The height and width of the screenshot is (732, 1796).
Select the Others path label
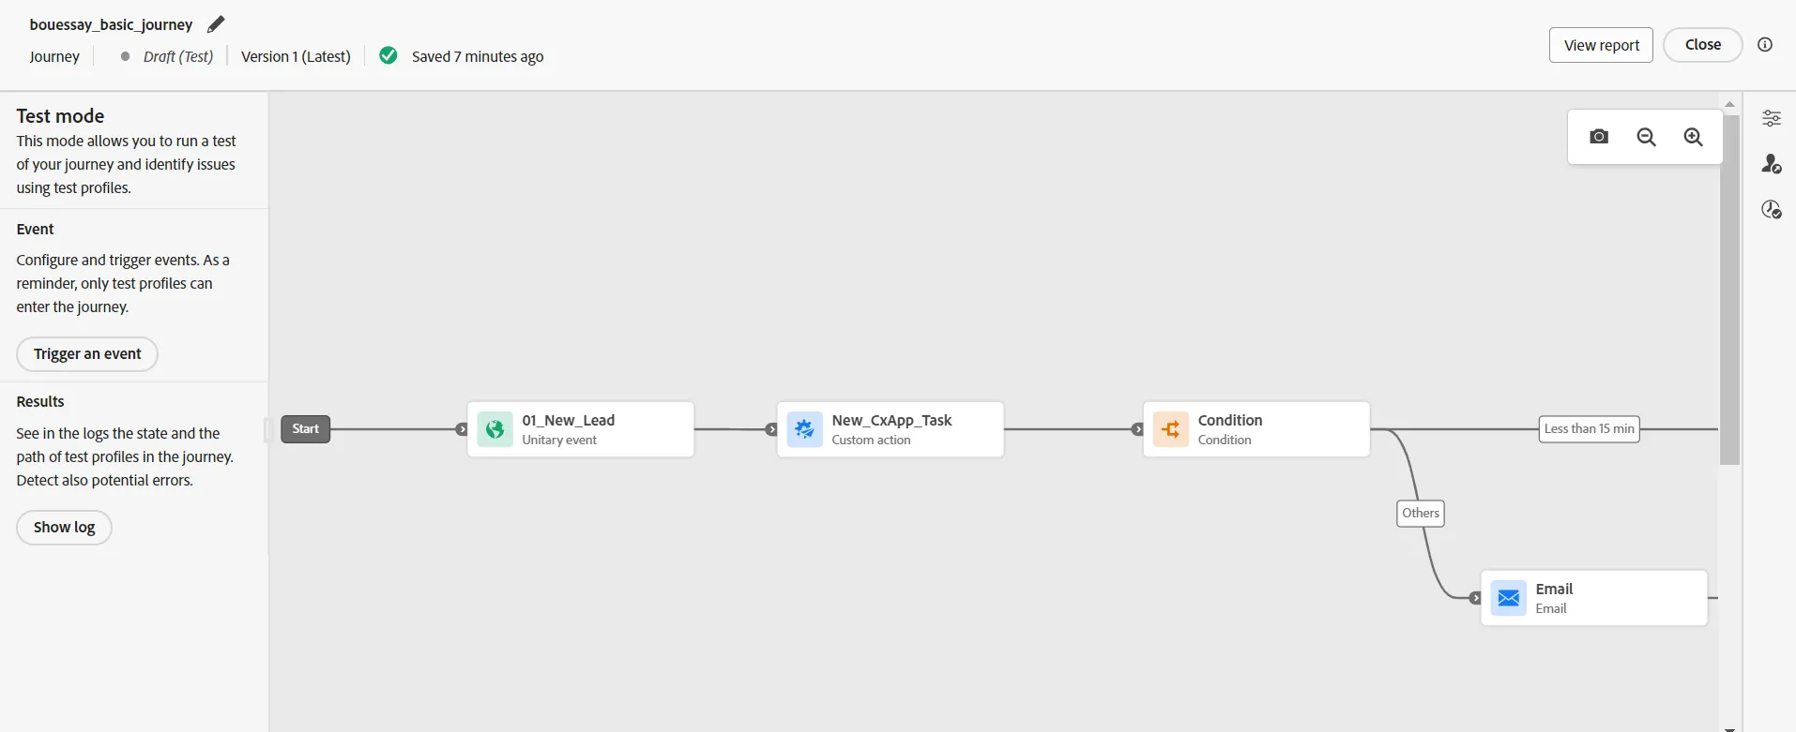1421,514
